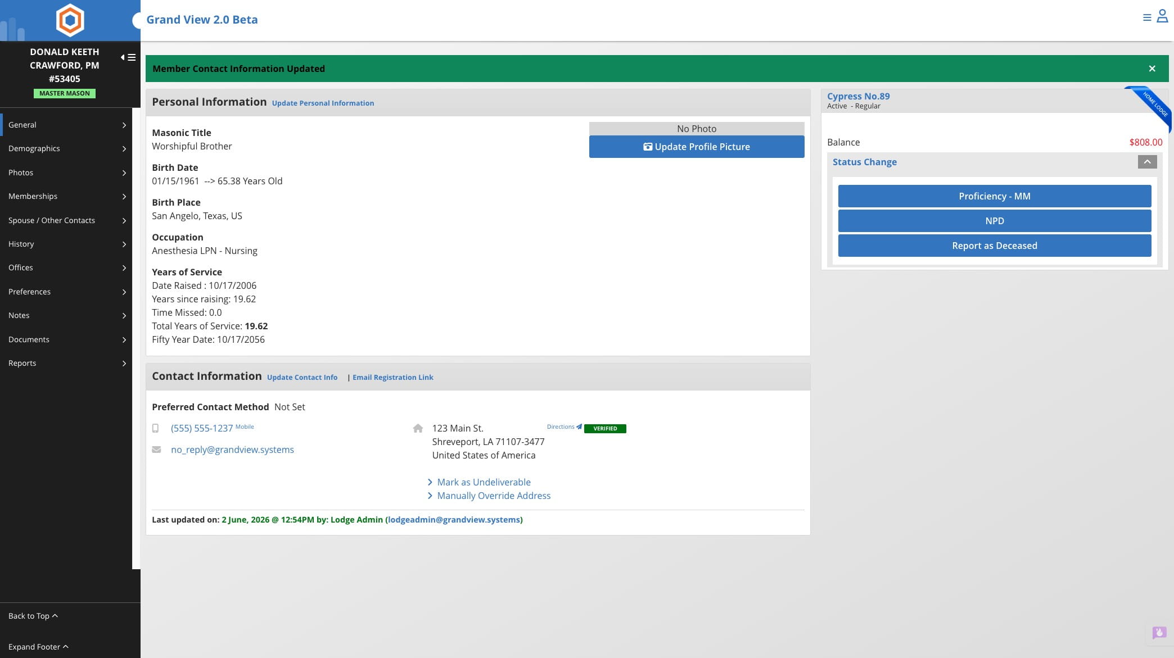Screen dimensions: 1174x658
Task: Click the HOME LODGE ribbon
Action: (x=1153, y=106)
